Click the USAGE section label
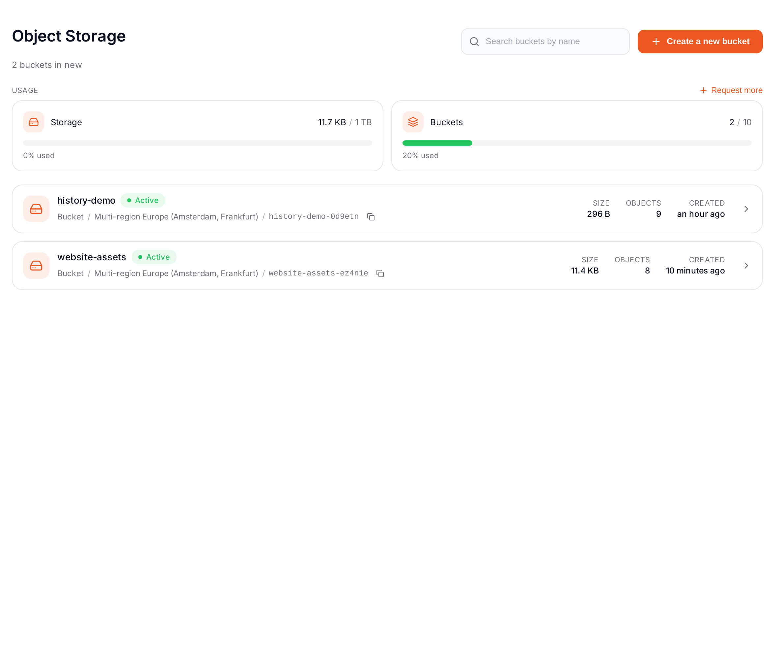 25,90
